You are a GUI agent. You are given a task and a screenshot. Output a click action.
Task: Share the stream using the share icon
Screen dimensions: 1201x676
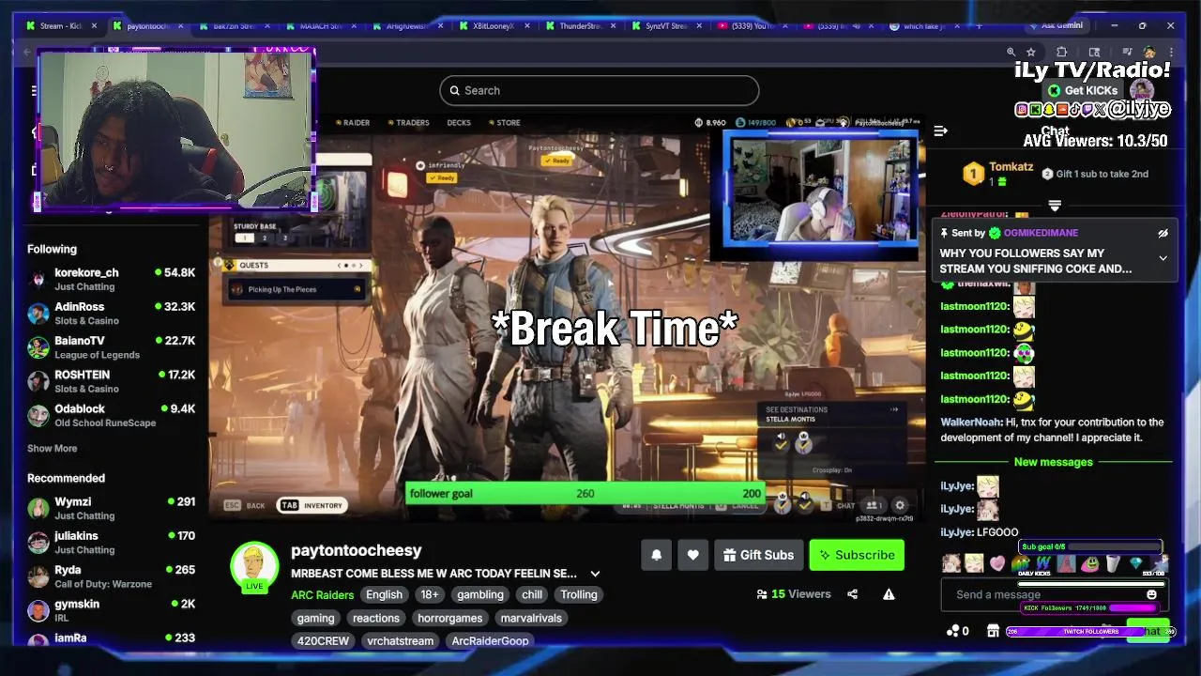pos(852,594)
